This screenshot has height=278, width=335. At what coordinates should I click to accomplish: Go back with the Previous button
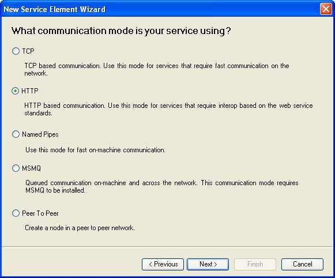163,264
